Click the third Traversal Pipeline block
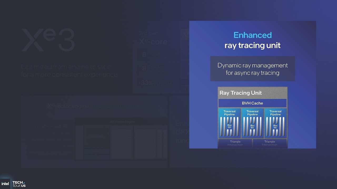The height and width of the screenshot is (189, 337). (275, 123)
